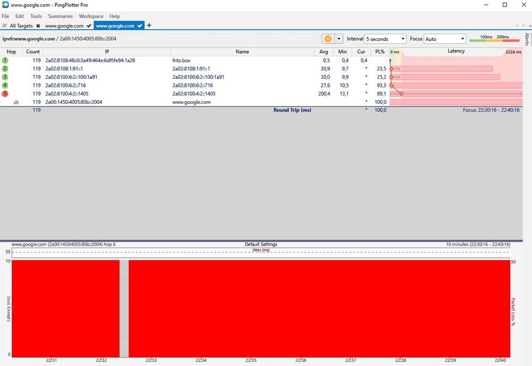This screenshot has height=366, width=532.
Task: Click the Hop column header
Action: [11, 52]
